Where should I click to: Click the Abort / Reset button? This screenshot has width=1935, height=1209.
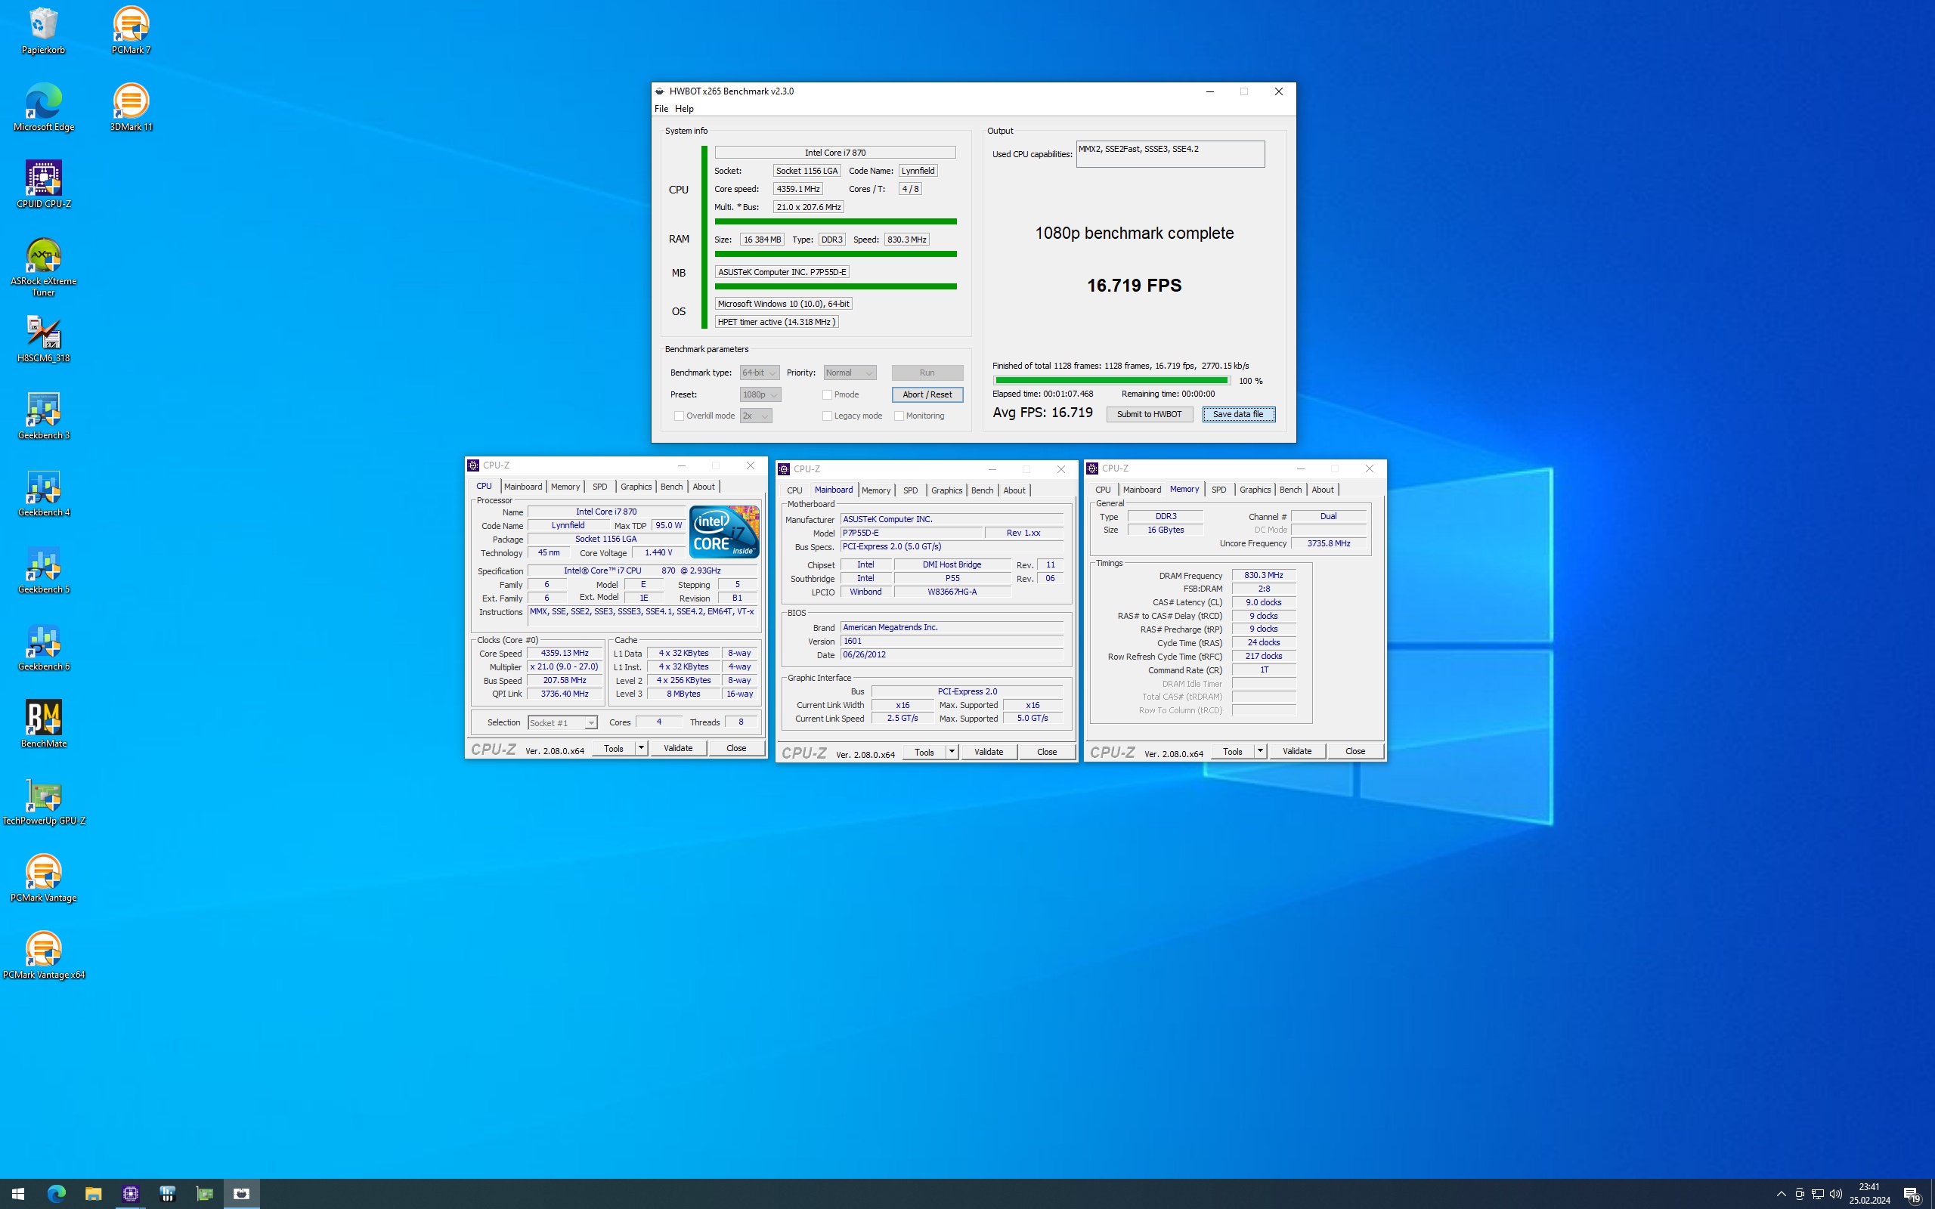[x=927, y=394]
